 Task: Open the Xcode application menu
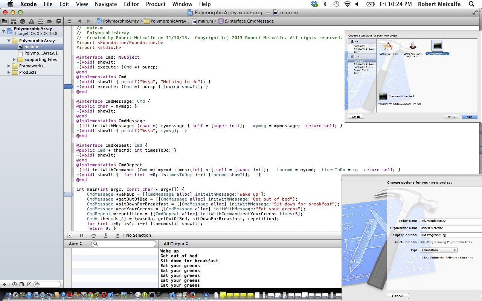pyautogui.click(x=28, y=4)
